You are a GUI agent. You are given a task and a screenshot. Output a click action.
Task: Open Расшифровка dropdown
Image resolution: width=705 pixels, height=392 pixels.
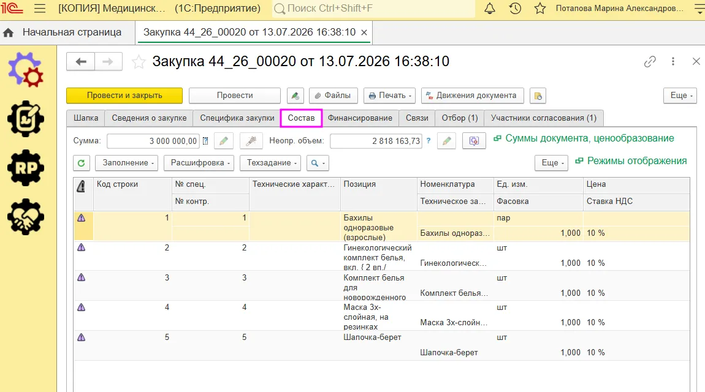point(199,163)
